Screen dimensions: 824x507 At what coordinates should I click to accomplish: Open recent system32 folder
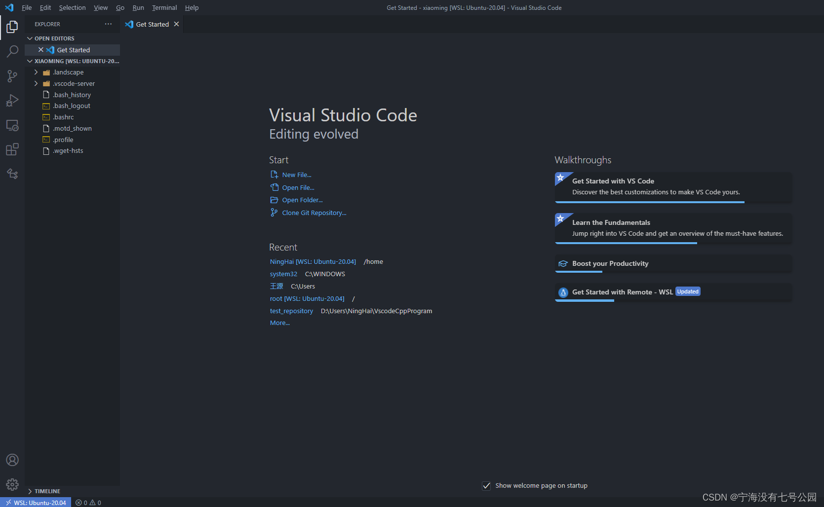pos(283,274)
